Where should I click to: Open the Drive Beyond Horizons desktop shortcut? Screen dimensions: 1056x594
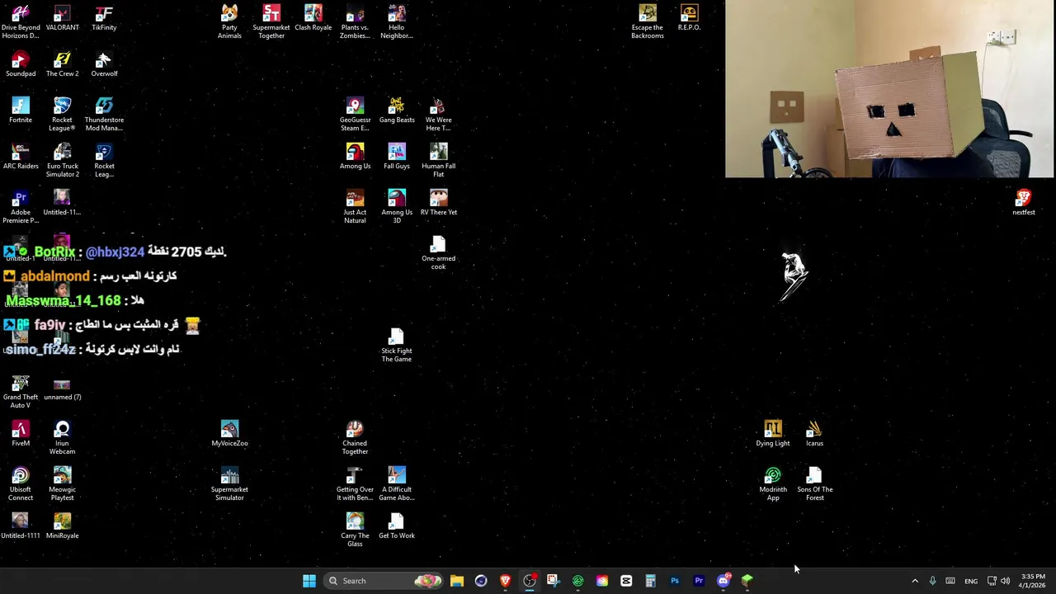[21, 22]
